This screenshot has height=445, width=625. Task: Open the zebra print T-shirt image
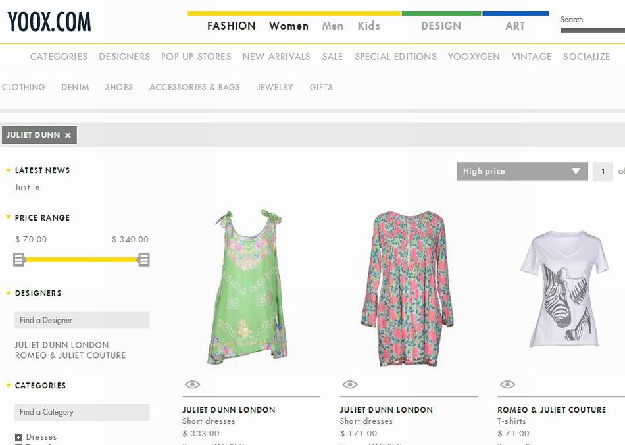[x=564, y=289]
